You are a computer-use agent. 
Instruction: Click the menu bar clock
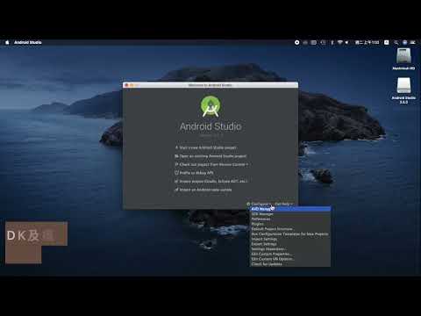point(367,42)
